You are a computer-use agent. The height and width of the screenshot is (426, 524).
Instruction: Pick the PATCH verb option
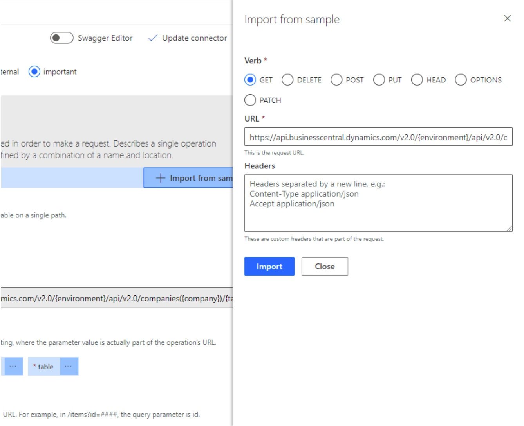(250, 100)
